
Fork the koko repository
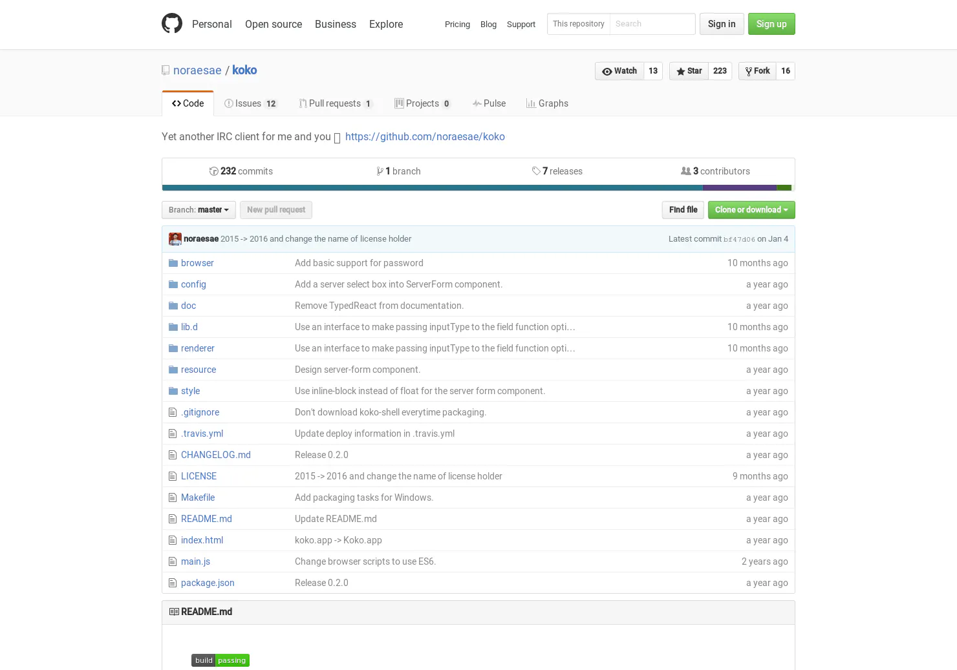757,71
